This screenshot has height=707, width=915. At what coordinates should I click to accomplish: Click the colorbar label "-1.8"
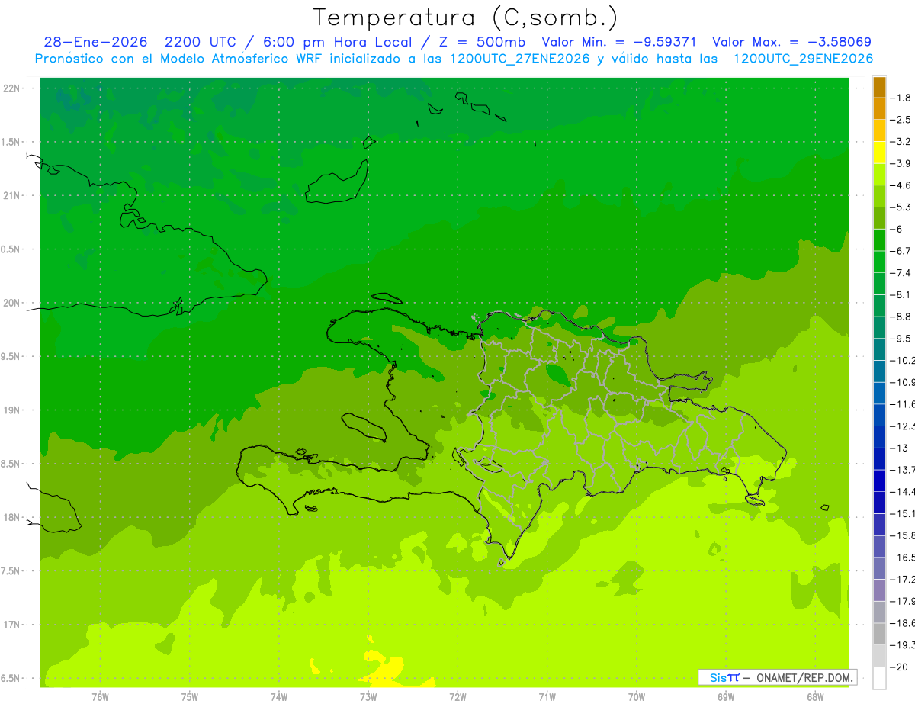click(901, 98)
